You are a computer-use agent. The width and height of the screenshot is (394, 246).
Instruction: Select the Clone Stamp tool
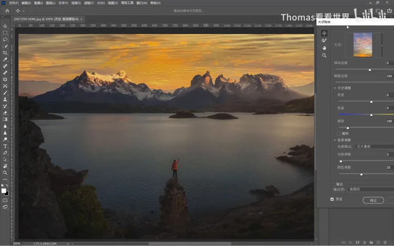point(5,99)
